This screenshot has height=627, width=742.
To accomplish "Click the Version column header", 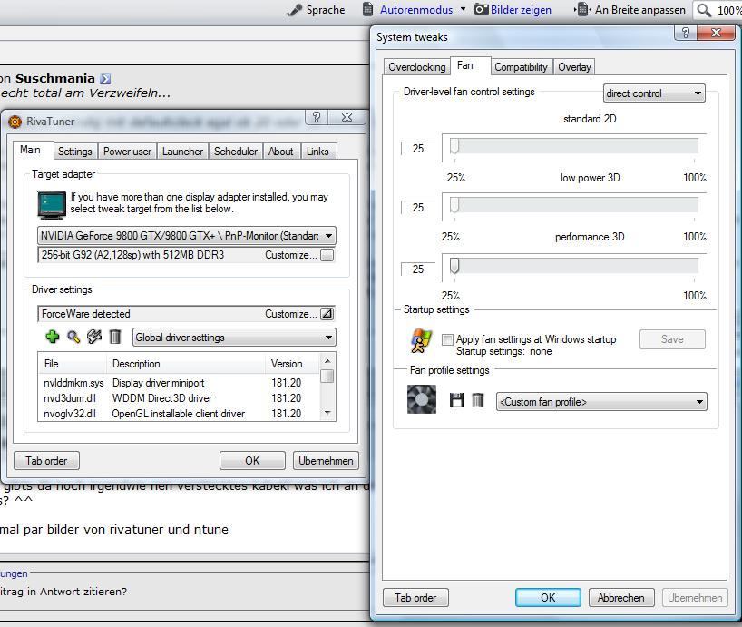I will 292,364.
